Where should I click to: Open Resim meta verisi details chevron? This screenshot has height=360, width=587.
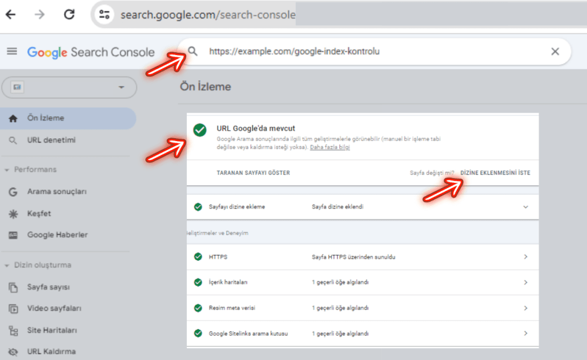click(x=526, y=308)
